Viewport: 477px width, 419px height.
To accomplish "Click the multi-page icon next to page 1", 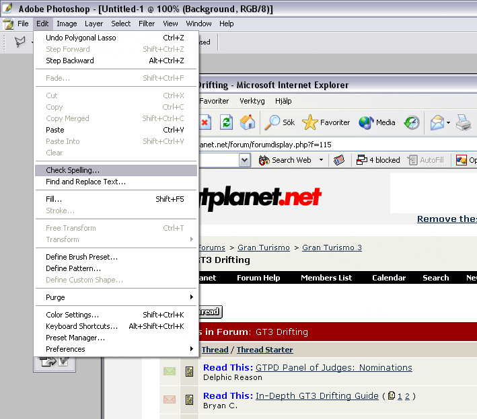I will [392, 395].
